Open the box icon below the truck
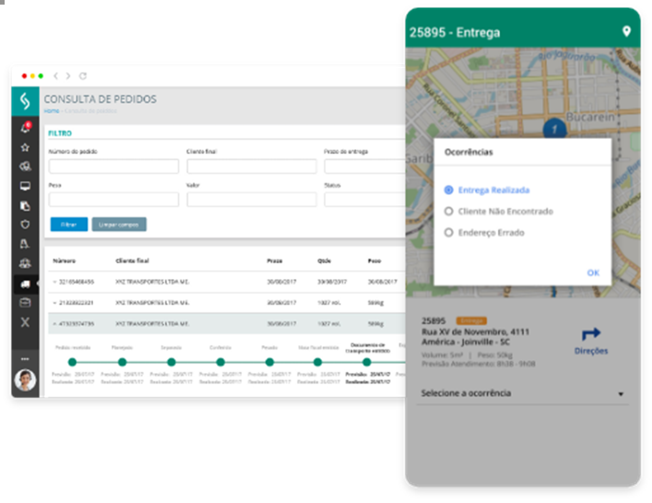Viewport: 652px width, 503px height. tap(25, 303)
